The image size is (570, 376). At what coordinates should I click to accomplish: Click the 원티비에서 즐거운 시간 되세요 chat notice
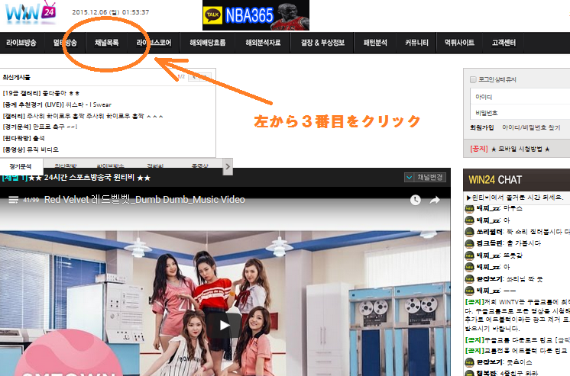pos(515,198)
